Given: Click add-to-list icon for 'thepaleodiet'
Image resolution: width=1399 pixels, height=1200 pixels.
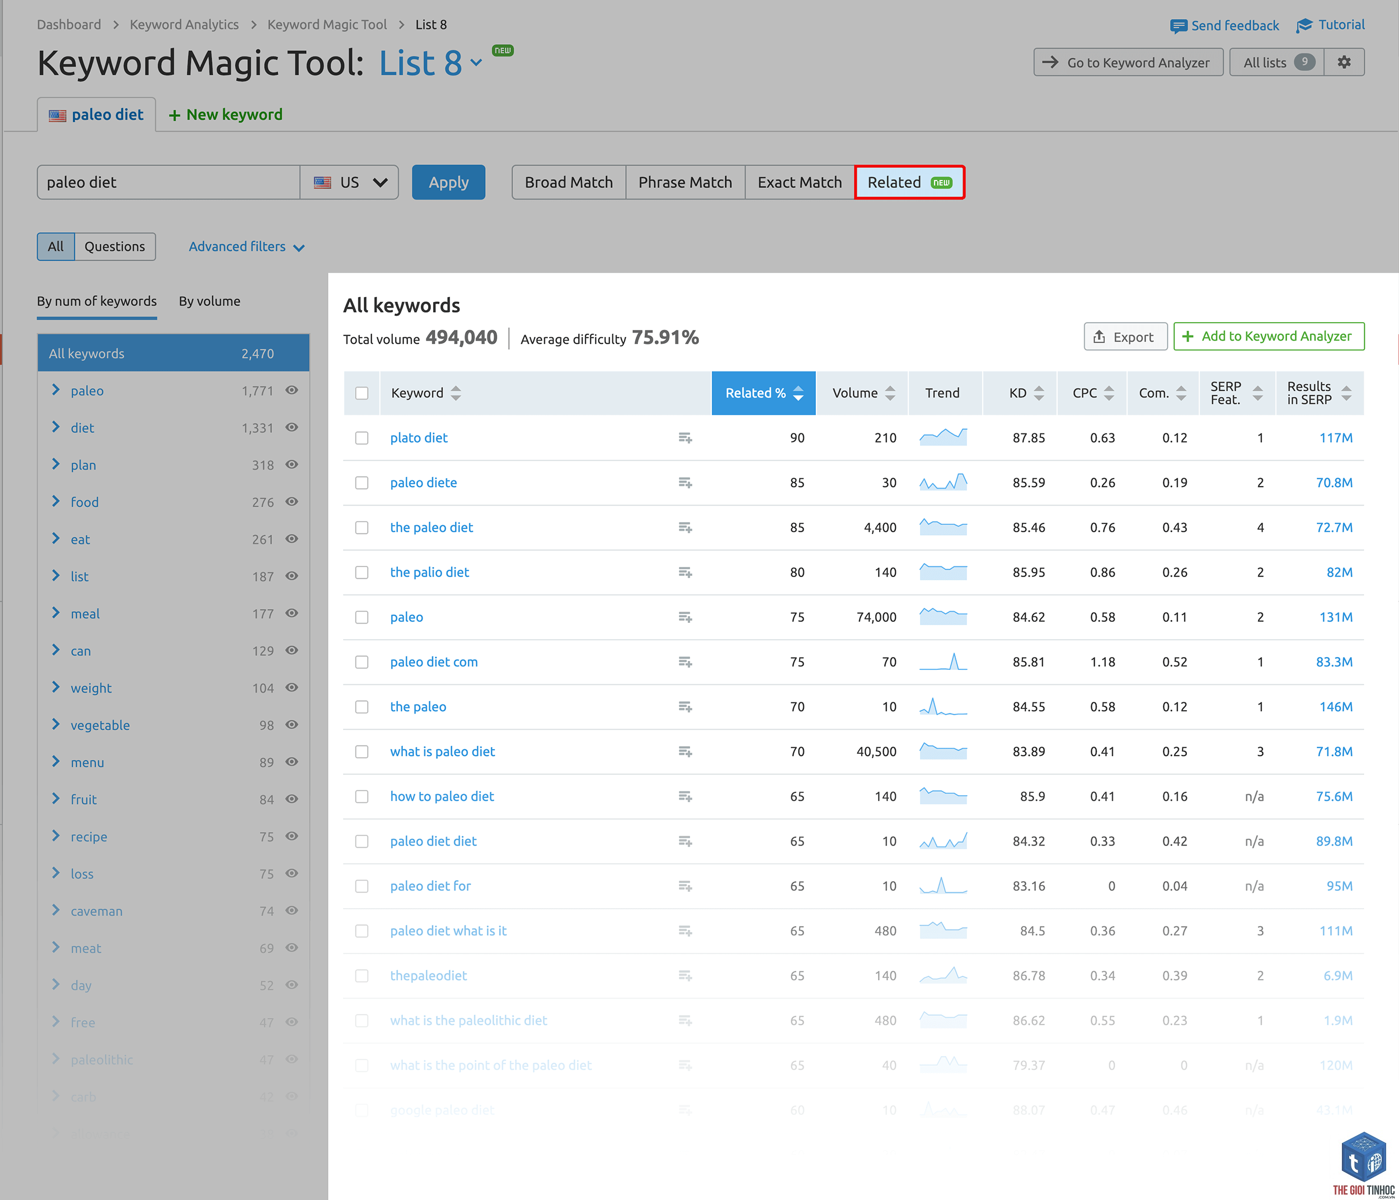Looking at the screenshot, I should pyautogui.click(x=684, y=975).
